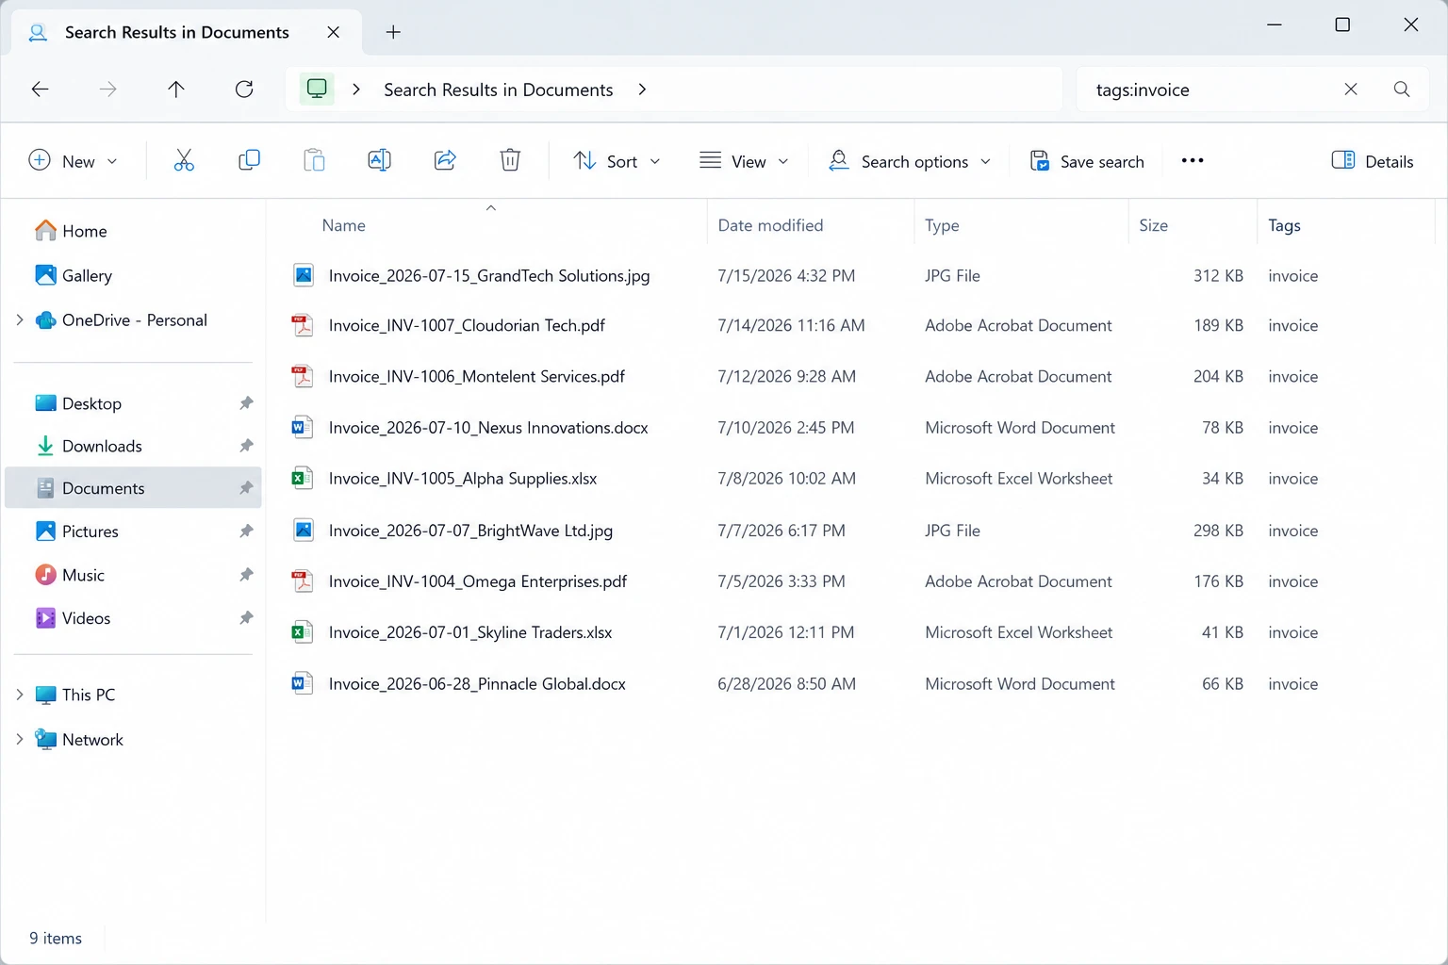Go back with the back arrow
This screenshot has height=965, width=1448.
pyautogui.click(x=40, y=90)
